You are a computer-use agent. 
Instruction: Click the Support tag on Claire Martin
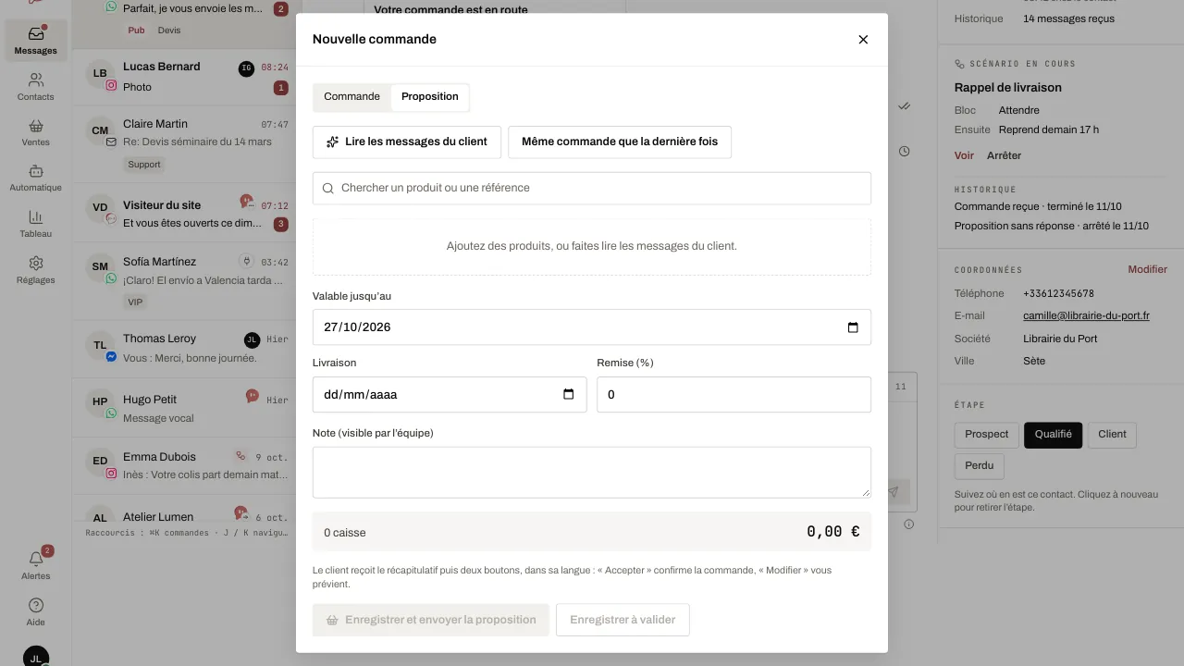(144, 165)
